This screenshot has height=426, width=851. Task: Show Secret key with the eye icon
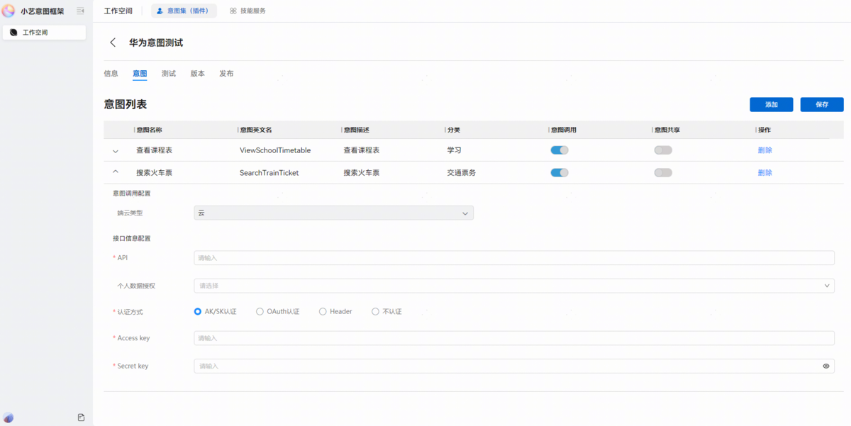coord(825,366)
